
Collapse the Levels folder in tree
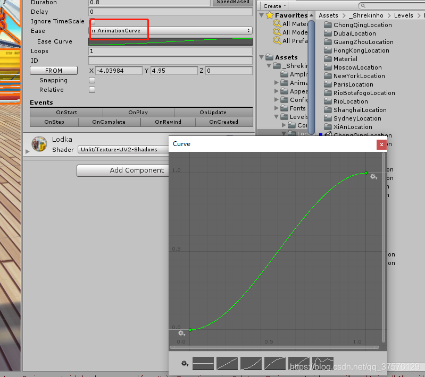coord(277,117)
